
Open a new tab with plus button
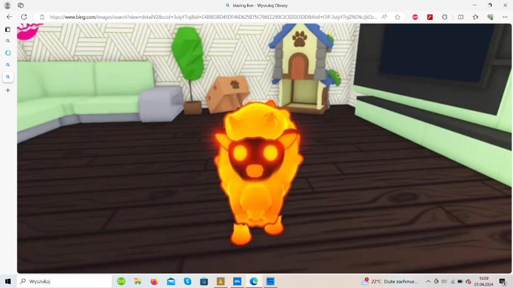point(8,90)
